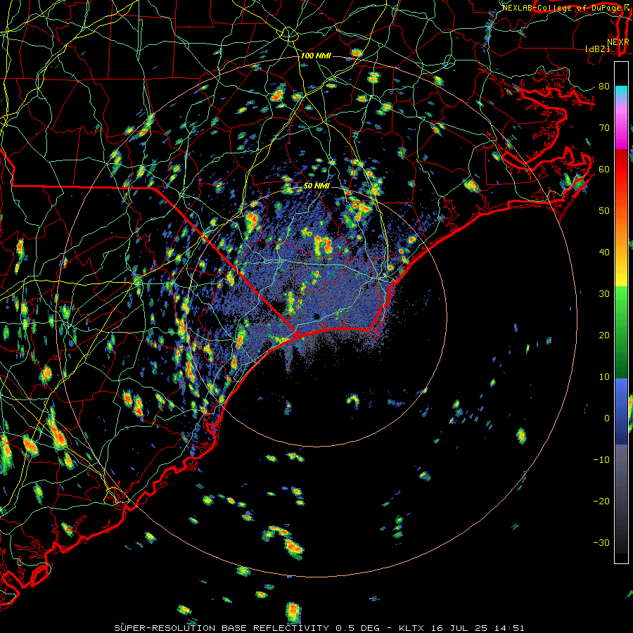Click the SUPER-RESOLUTION BASE REFLECTIVITY caption text
The image size is (633, 633).
[x=222, y=628]
